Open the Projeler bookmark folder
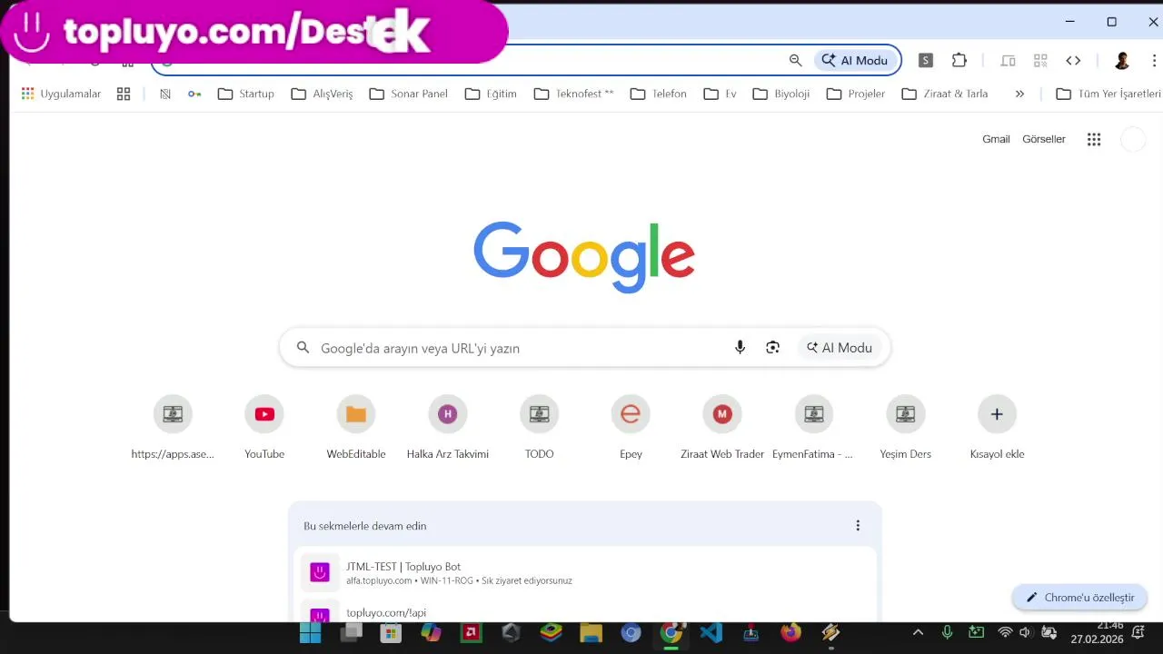Image resolution: width=1163 pixels, height=654 pixels. 856,94
